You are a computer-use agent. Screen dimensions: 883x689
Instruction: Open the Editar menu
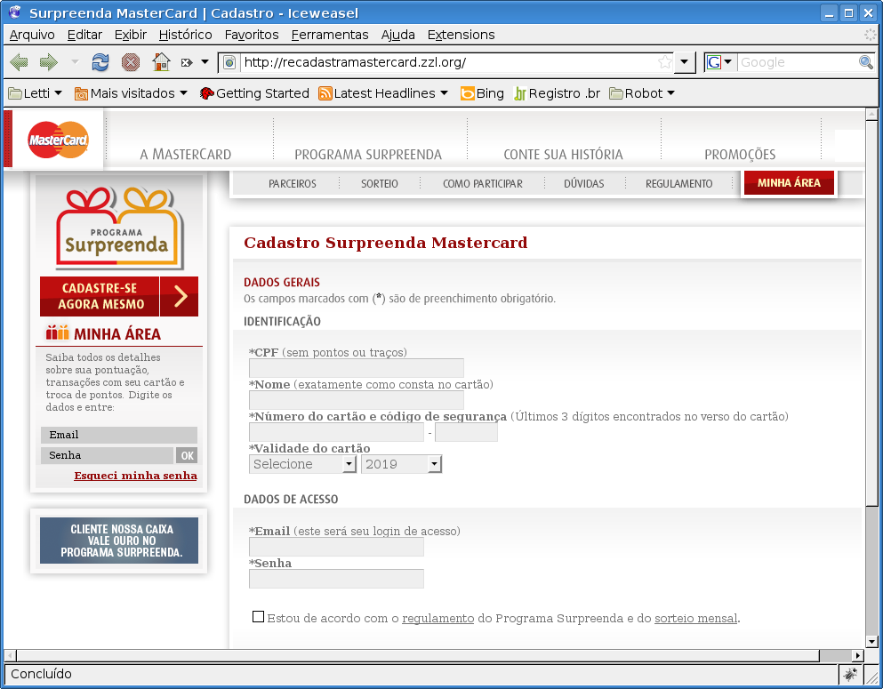pyautogui.click(x=84, y=35)
